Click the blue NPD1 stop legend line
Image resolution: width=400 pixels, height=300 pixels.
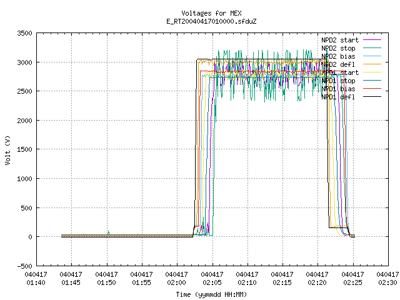pyautogui.click(x=372, y=81)
